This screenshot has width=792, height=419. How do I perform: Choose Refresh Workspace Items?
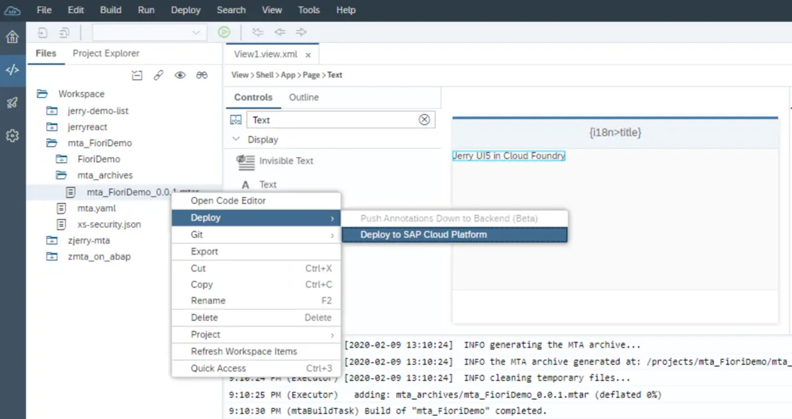click(256, 351)
